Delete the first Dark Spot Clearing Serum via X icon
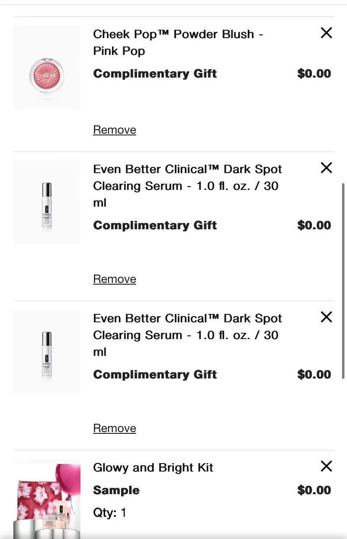 326,168
